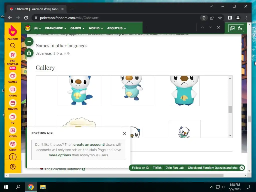Open the Chrome profile avatar
This screenshot has width=256, height=192.
click(x=238, y=18)
